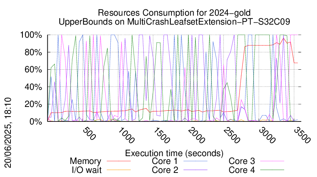Viewport: 317px width, 177px height.
Task: Click the Core 2 legend label
Action: [165, 170]
